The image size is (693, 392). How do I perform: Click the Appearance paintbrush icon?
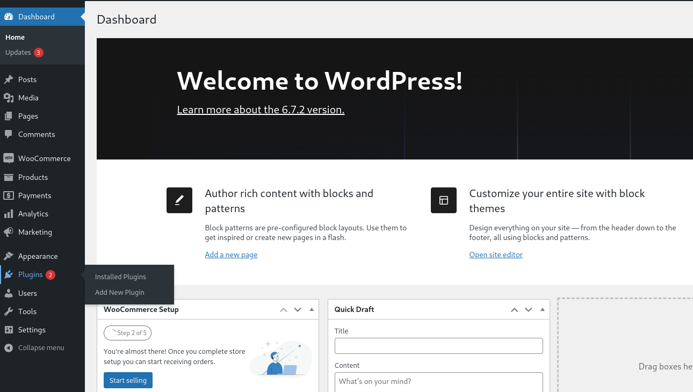(x=9, y=256)
